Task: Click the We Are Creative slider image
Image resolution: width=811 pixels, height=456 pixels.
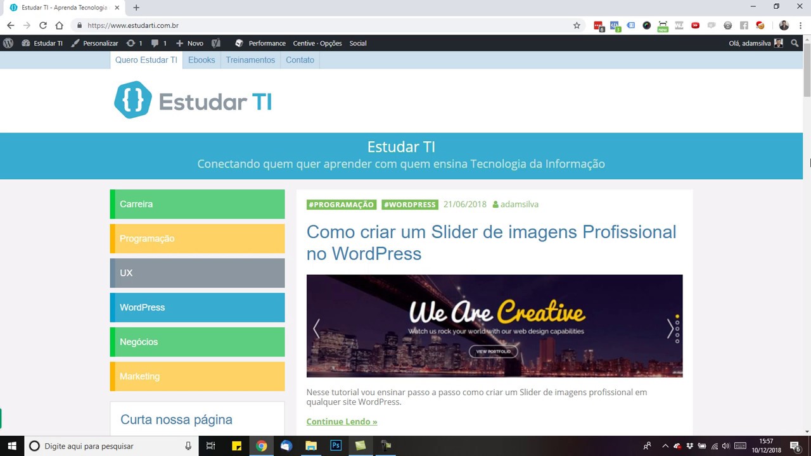Action: 494,326
